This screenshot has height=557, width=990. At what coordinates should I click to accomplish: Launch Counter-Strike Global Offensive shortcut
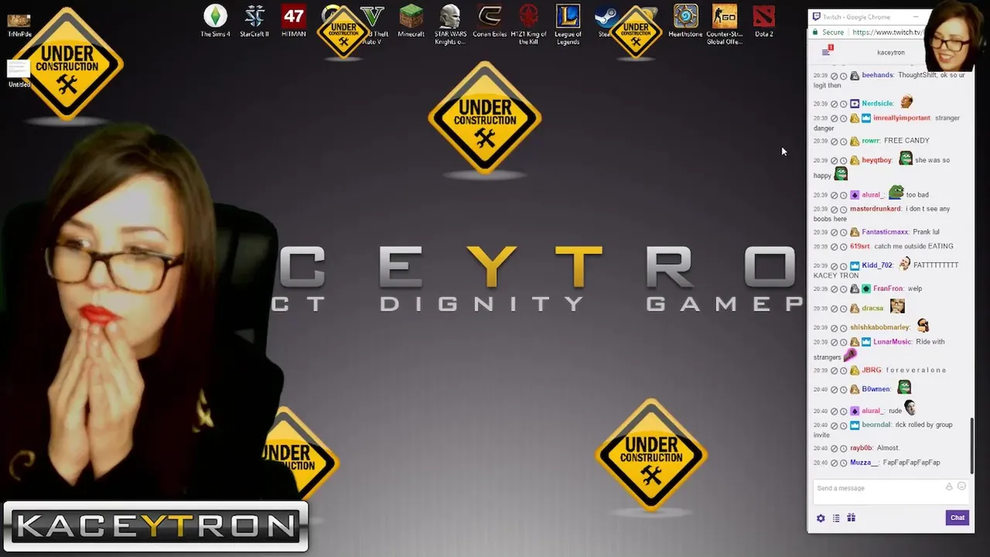pyautogui.click(x=724, y=25)
